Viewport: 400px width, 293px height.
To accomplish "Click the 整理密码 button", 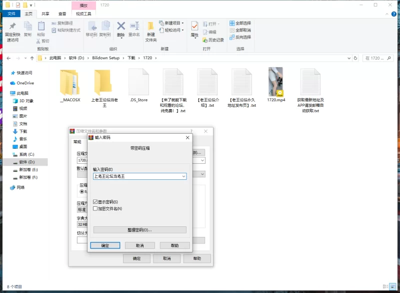I will point(139,230).
